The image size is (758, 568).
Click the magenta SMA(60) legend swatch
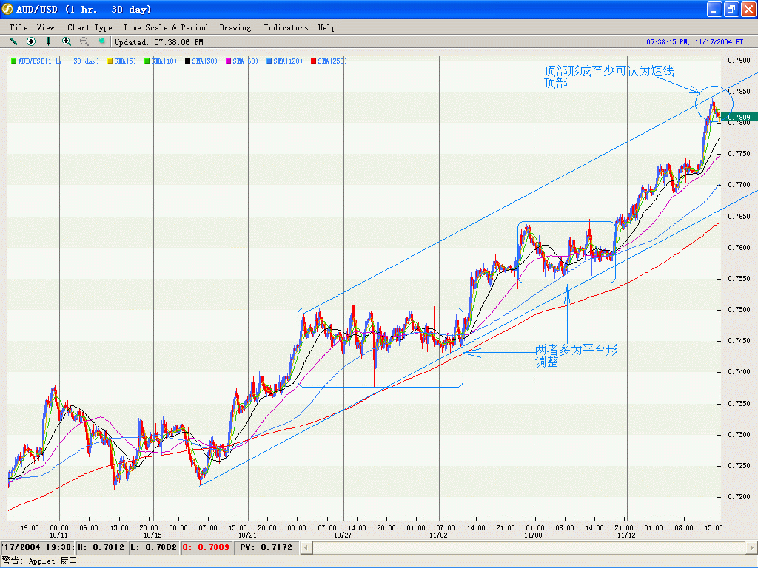click(x=228, y=61)
